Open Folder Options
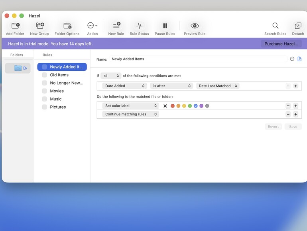This screenshot has width=307, height=231. pos(67,26)
